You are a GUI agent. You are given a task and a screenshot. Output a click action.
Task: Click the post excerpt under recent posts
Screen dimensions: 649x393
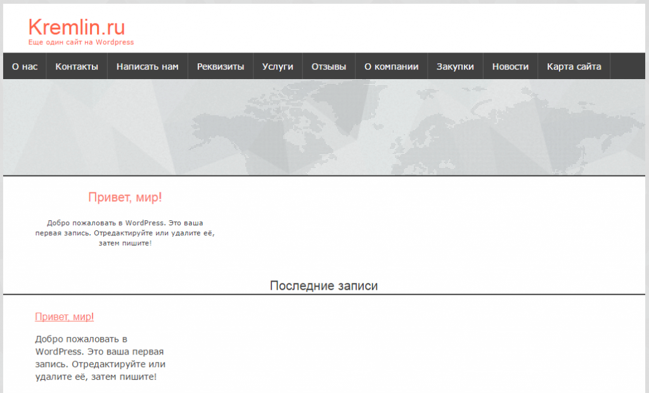click(100, 358)
